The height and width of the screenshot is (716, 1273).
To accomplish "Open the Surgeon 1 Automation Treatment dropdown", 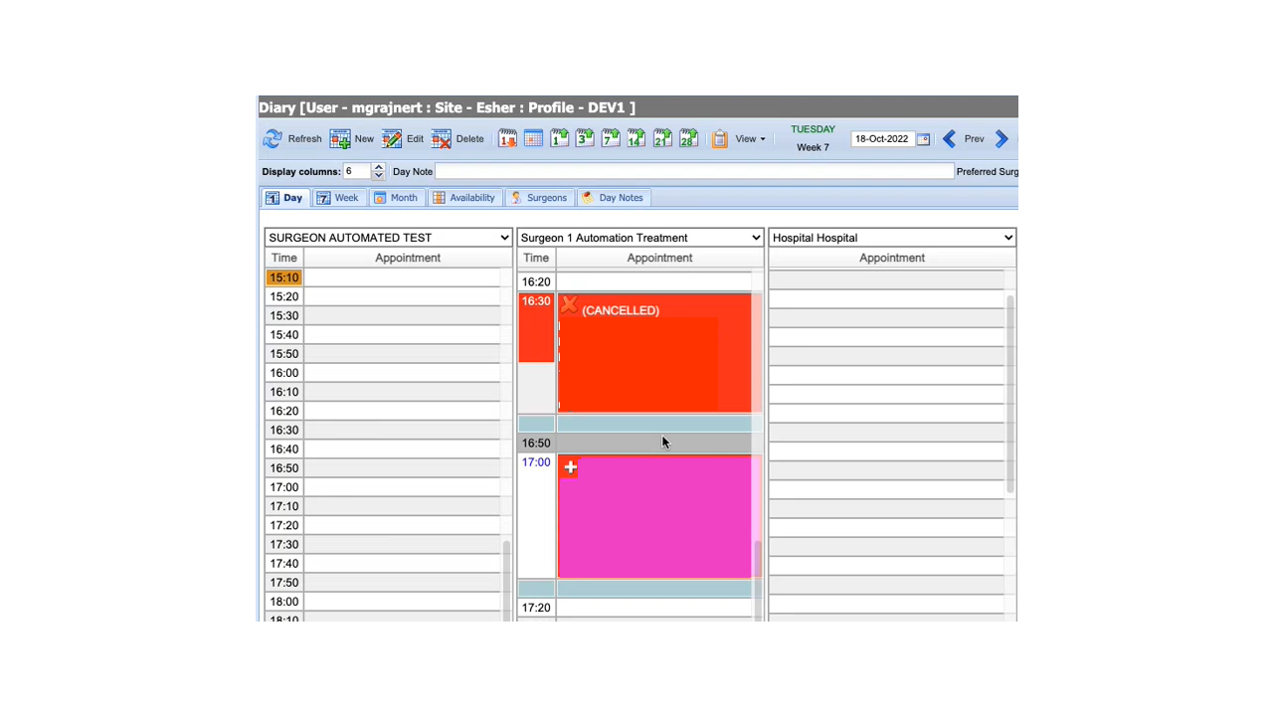I will [x=640, y=238].
